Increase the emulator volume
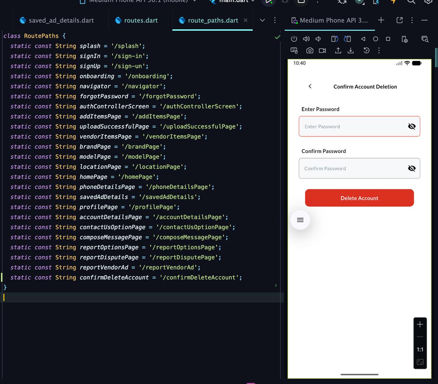 pyautogui.click(x=306, y=39)
